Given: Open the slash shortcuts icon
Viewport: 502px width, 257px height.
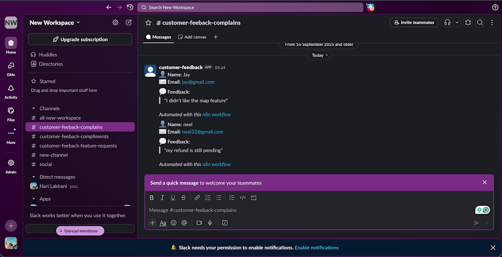Looking at the screenshot, I should 225,223.
